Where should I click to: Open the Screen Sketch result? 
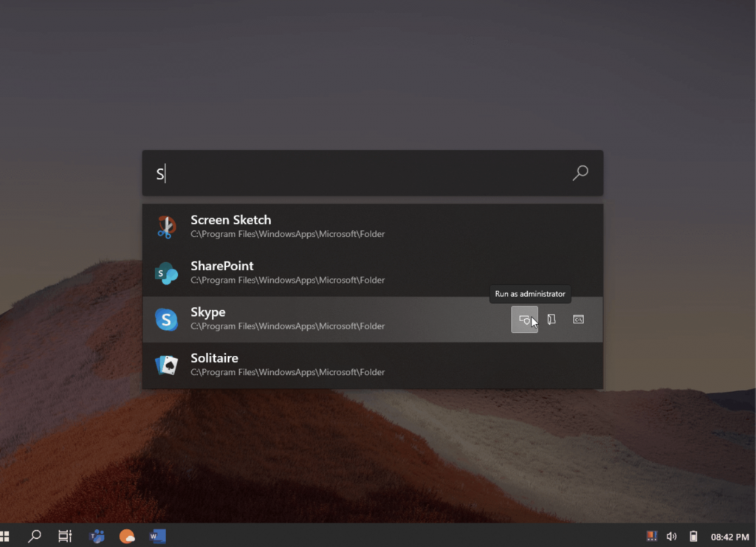click(x=372, y=227)
